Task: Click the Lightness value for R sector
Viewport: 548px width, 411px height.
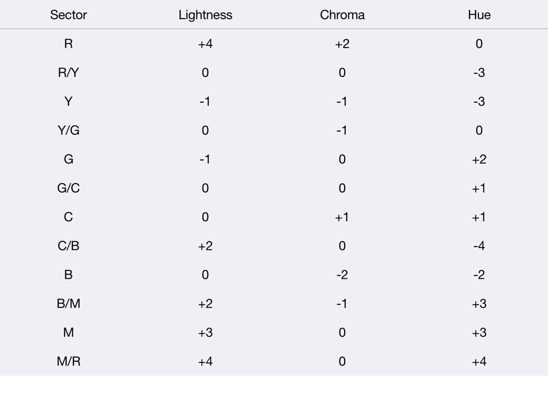Action: (205, 44)
